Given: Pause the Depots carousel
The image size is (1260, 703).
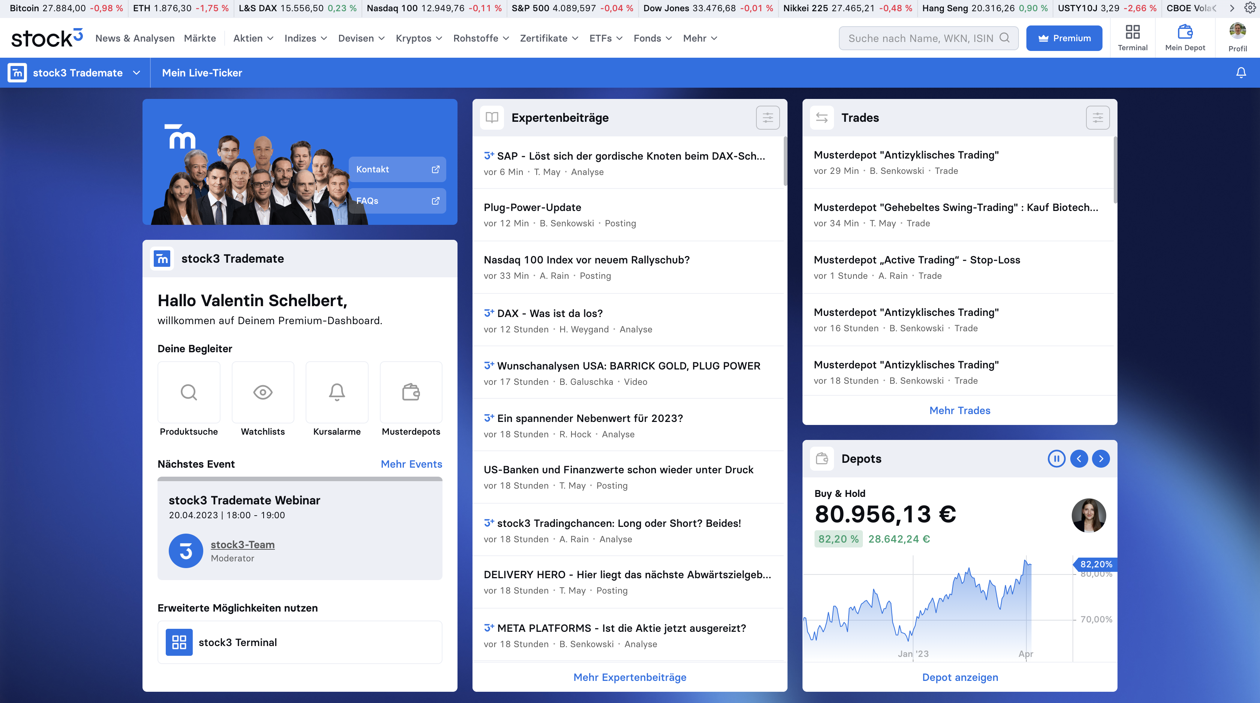Looking at the screenshot, I should click(1056, 459).
